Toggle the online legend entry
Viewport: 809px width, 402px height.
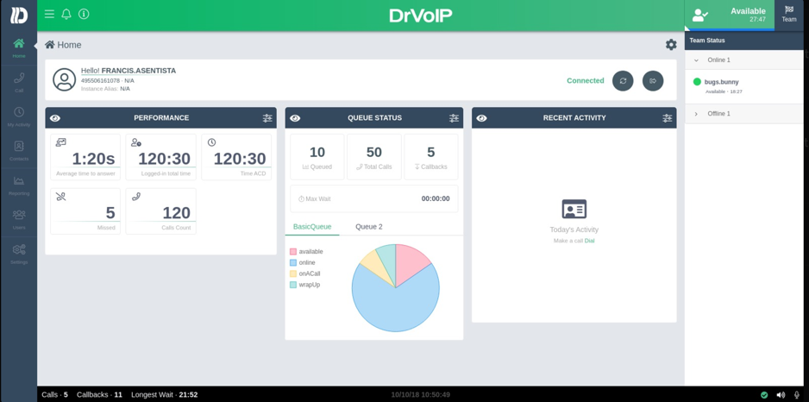click(x=303, y=262)
